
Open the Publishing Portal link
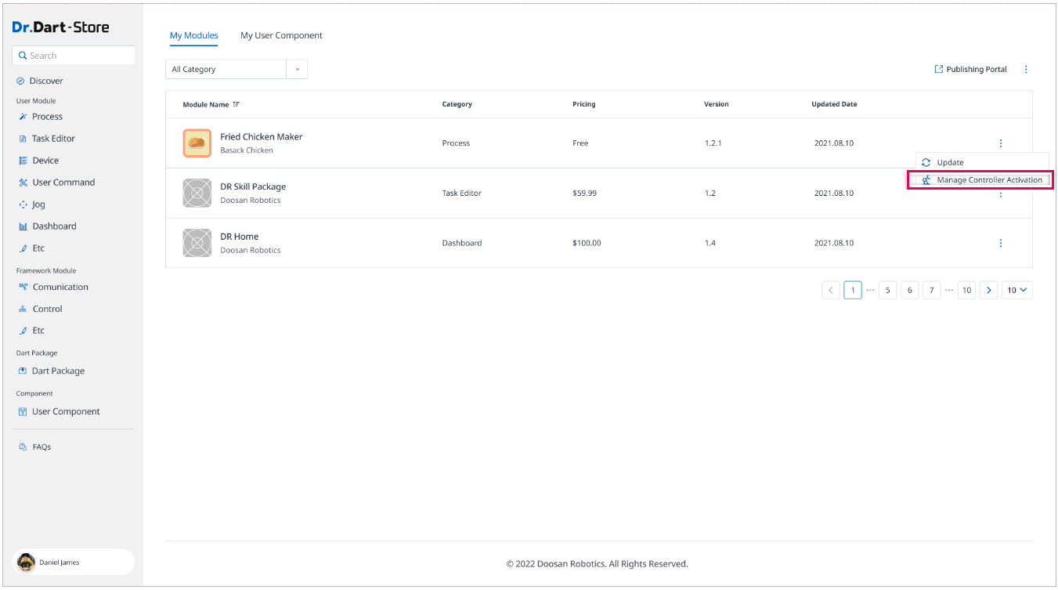point(970,69)
